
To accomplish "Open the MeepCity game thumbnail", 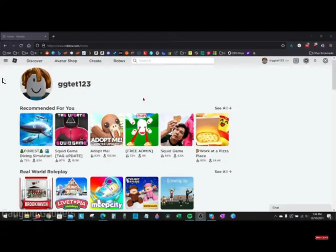I will [x=107, y=193].
